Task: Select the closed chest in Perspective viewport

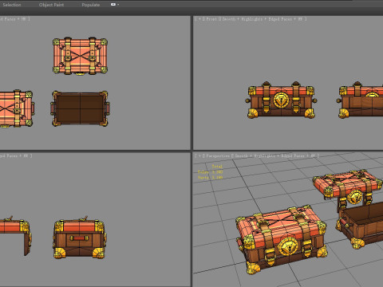Action: pyautogui.click(x=282, y=240)
